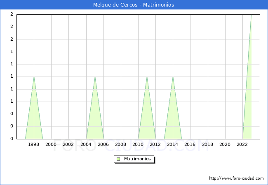Click the green Matrimonios legend color swatch

[x=118, y=159]
